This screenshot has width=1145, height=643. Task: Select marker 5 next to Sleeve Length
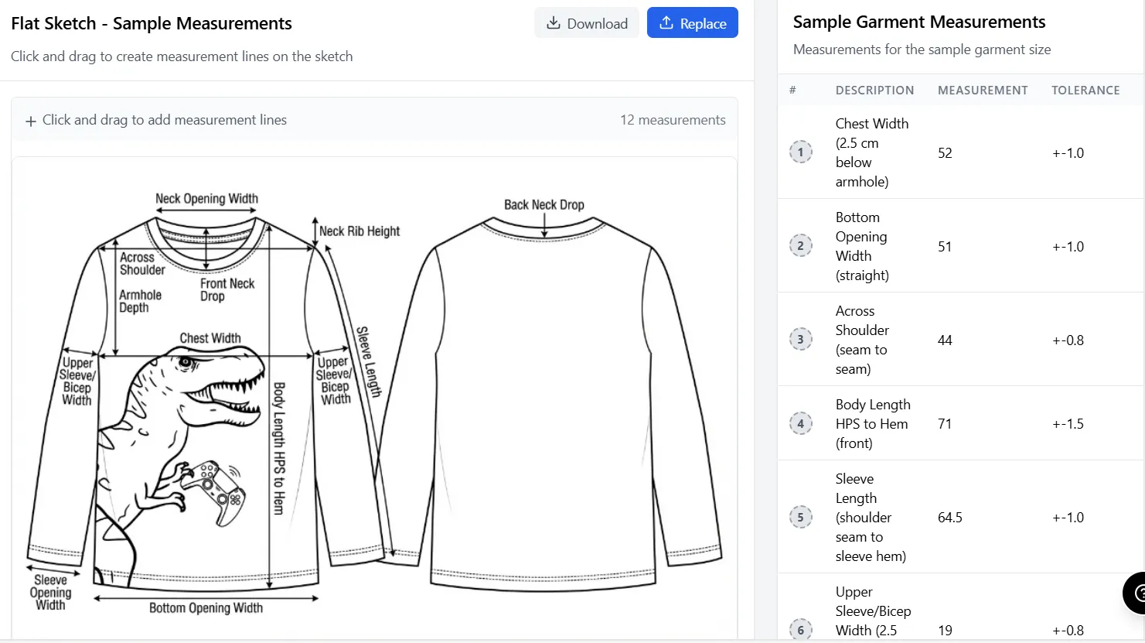pos(801,517)
